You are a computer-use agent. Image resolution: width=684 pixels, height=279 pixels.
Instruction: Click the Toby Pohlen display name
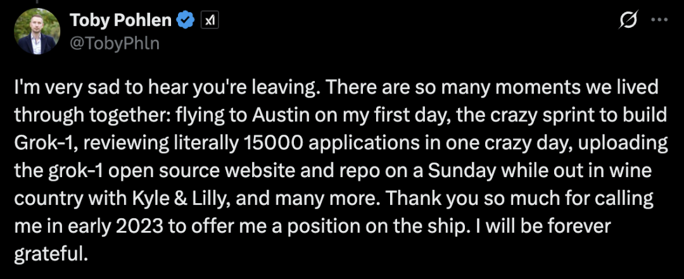[120, 20]
